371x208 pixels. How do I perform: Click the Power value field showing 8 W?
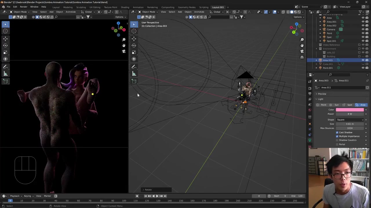coord(350,114)
